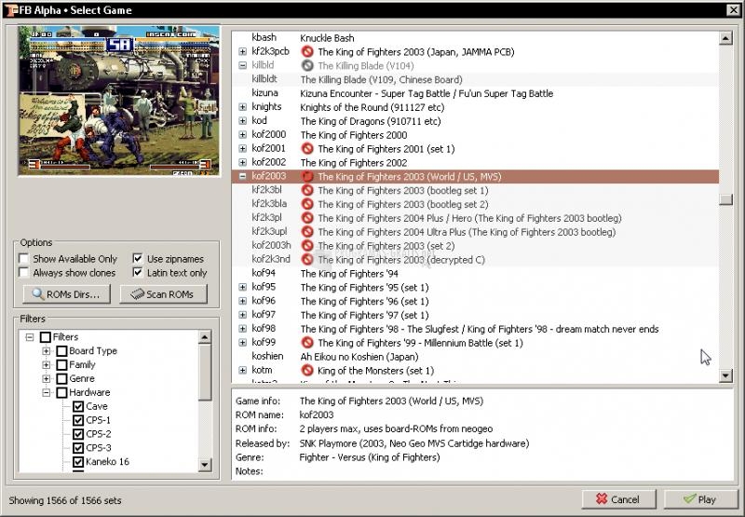Click the red icon for kf2k3bla bootleg set 2
The height and width of the screenshot is (517, 745).
coord(307,204)
